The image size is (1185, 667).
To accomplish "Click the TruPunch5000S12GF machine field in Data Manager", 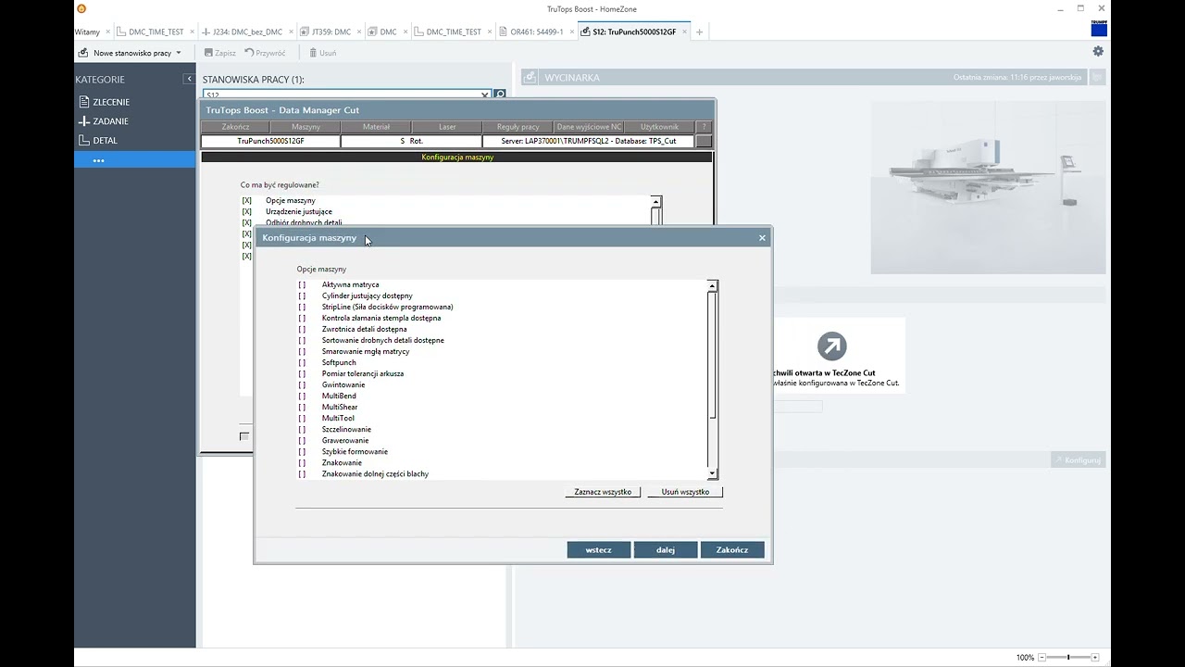I will coord(270,141).
